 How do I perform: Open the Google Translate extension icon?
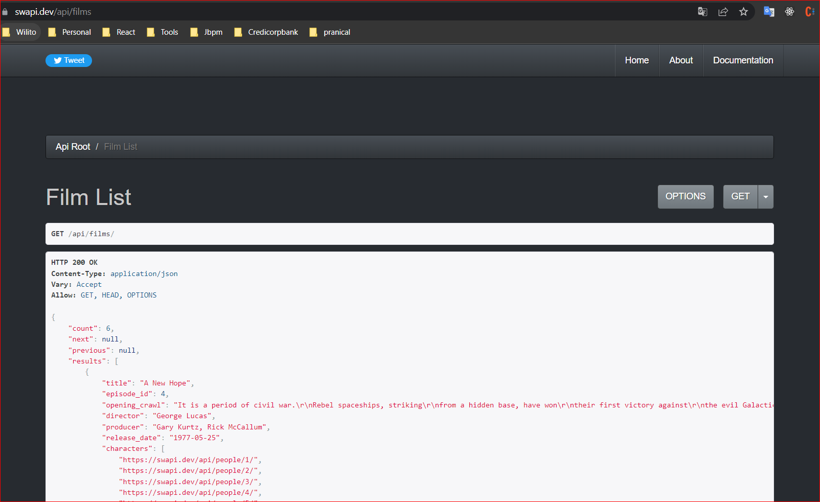[x=769, y=12]
